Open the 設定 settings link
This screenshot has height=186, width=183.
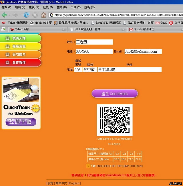(x=51, y=183)
